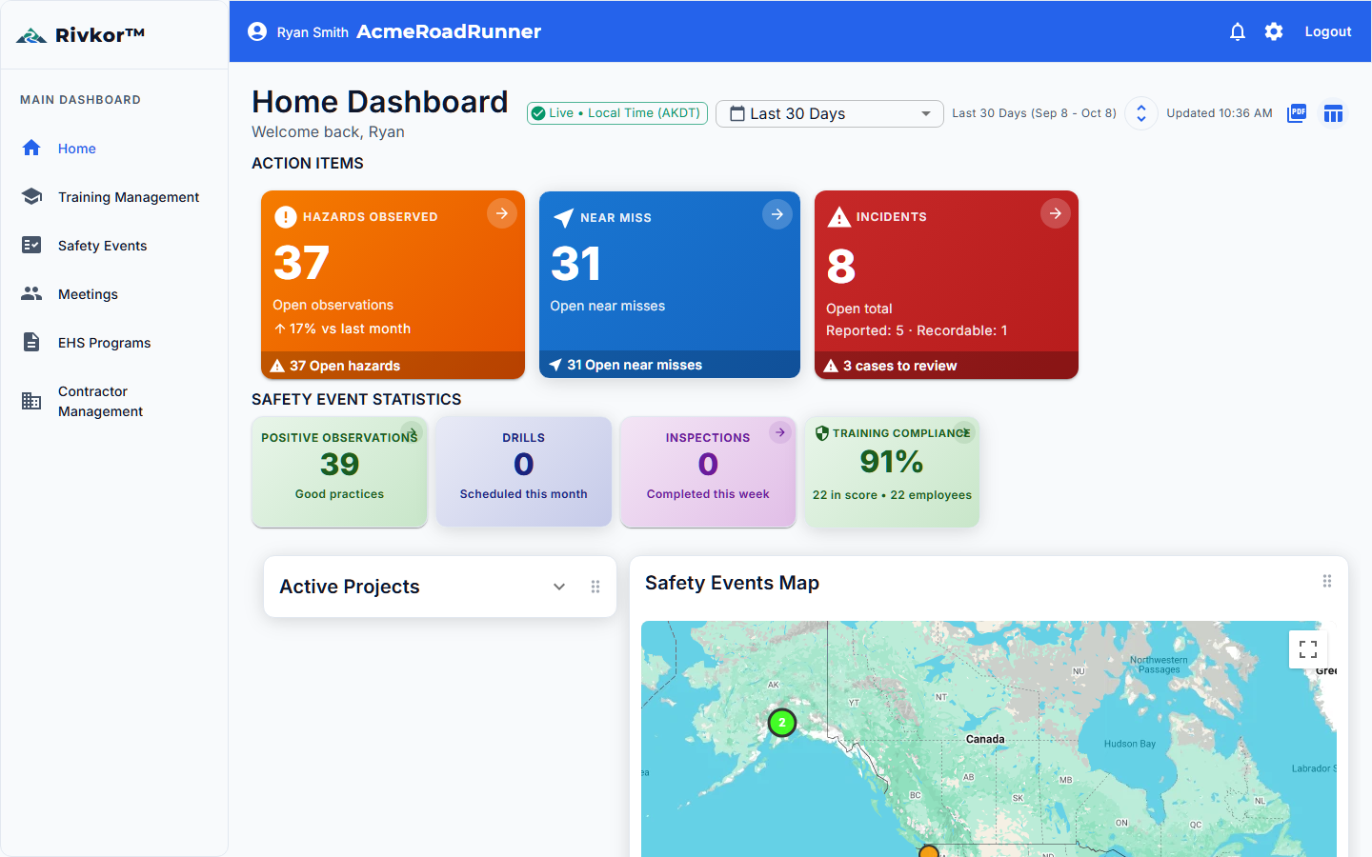Open Inspections card arrow

780,432
